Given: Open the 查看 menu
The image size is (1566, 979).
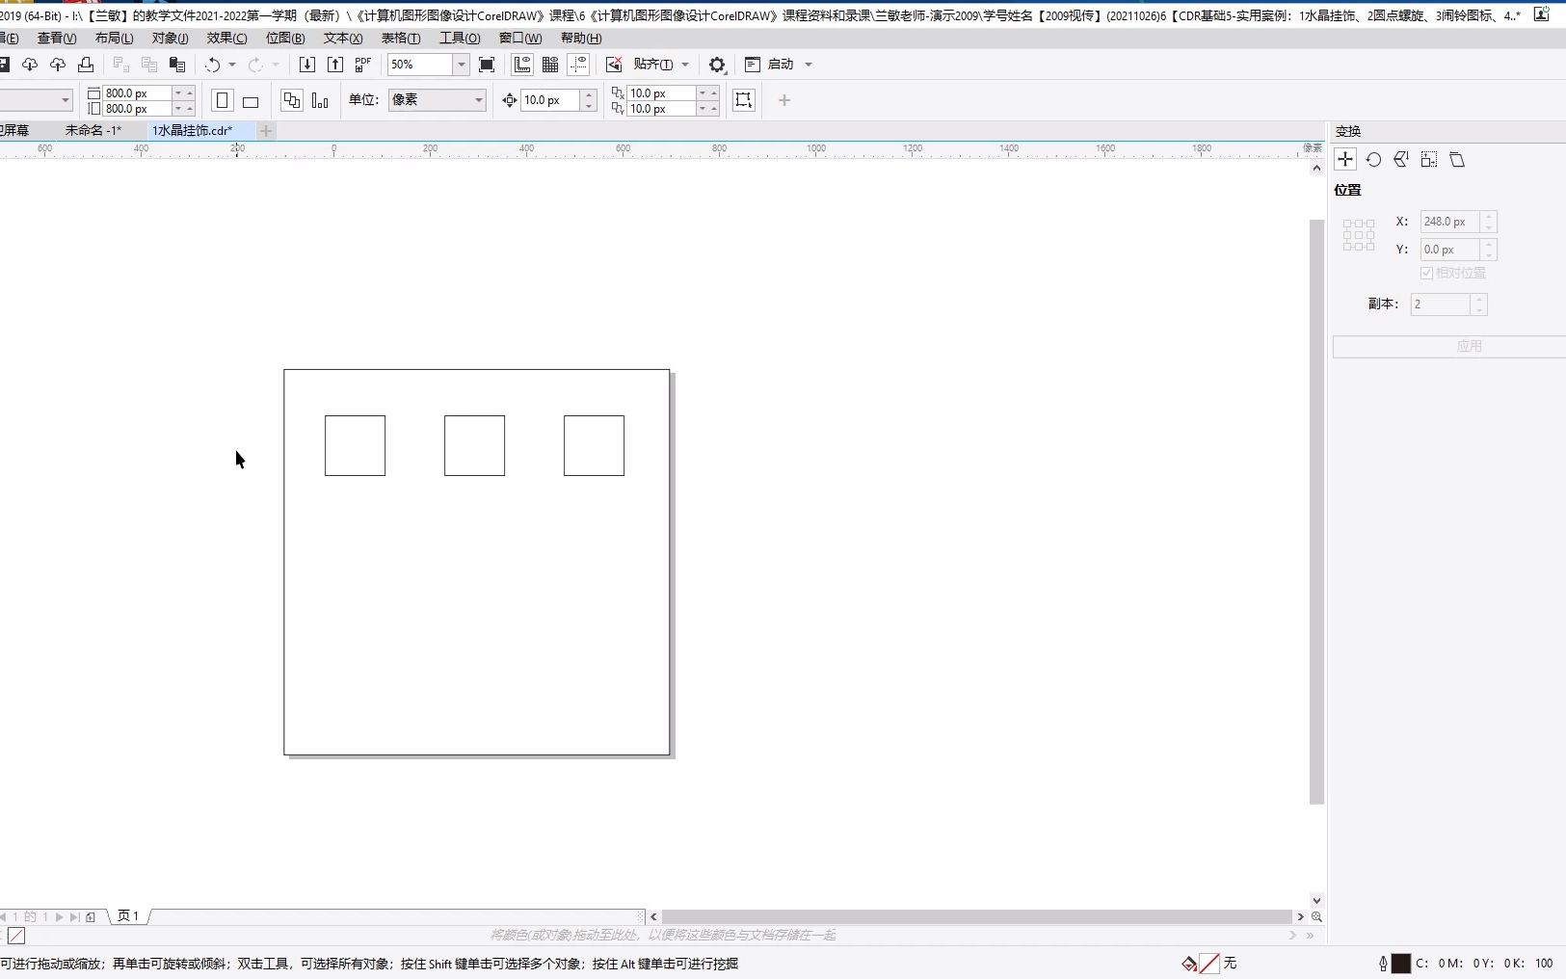Looking at the screenshot, I should tap(57, 38).
